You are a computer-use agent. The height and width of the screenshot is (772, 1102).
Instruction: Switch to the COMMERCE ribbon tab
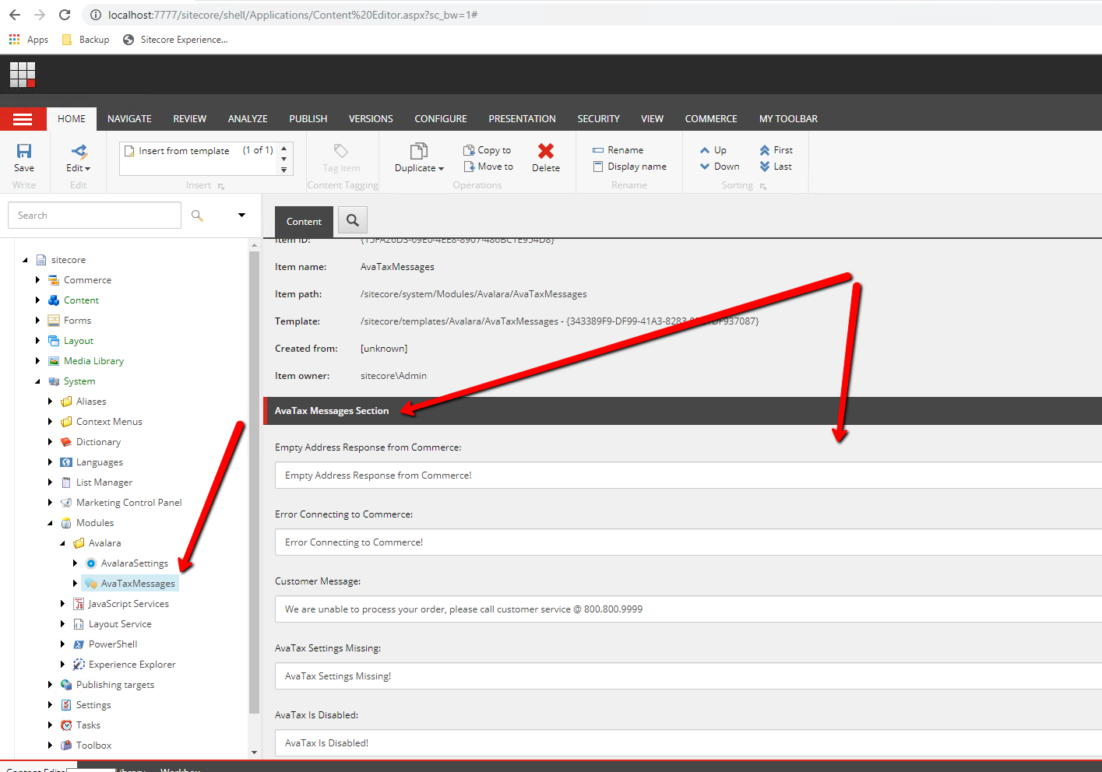[x=710, y=119]
